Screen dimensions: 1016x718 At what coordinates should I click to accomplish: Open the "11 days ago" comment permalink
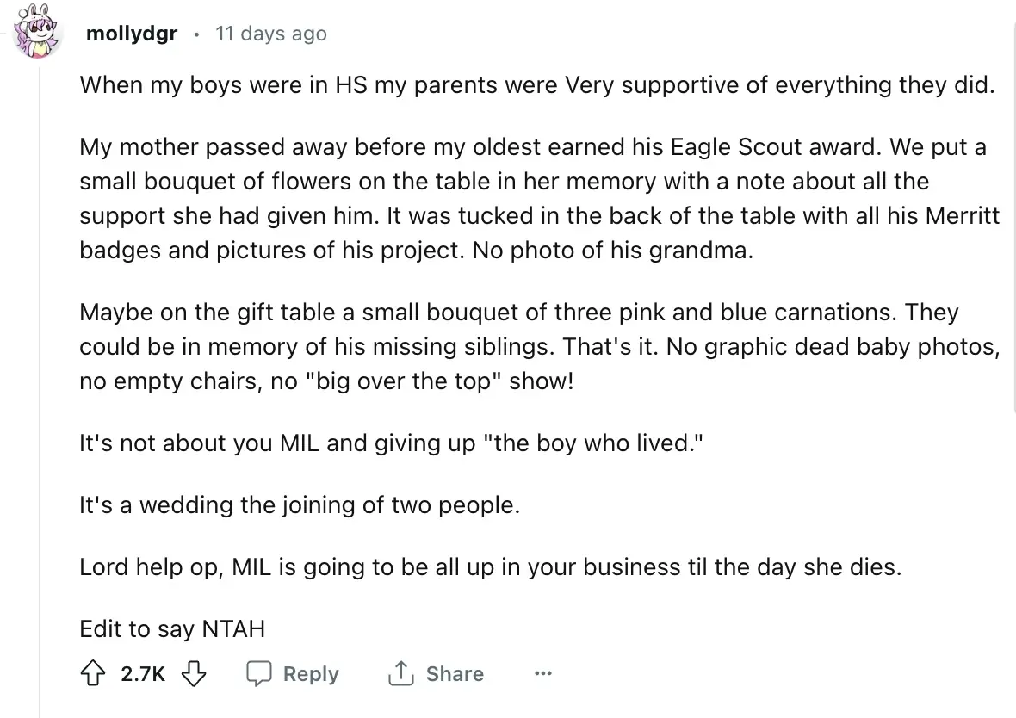coord(270,34)
